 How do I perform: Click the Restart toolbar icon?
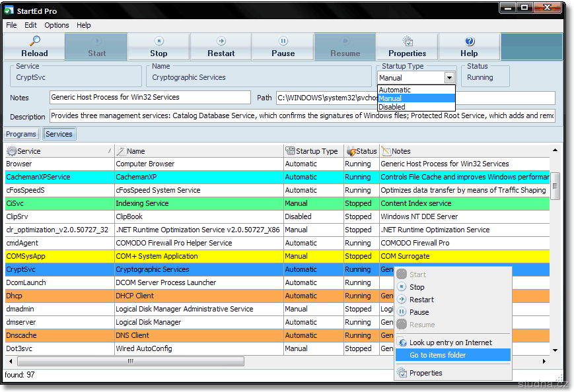[x=221, y=47]
